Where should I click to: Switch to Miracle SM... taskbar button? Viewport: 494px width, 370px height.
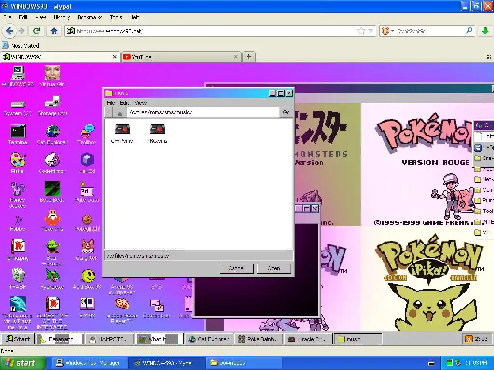pos(308,339)
